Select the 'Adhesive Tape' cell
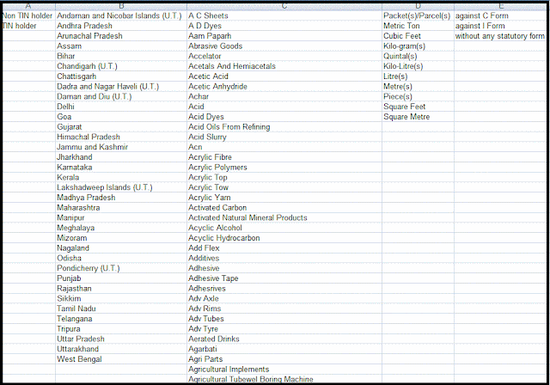 point(284,278)
